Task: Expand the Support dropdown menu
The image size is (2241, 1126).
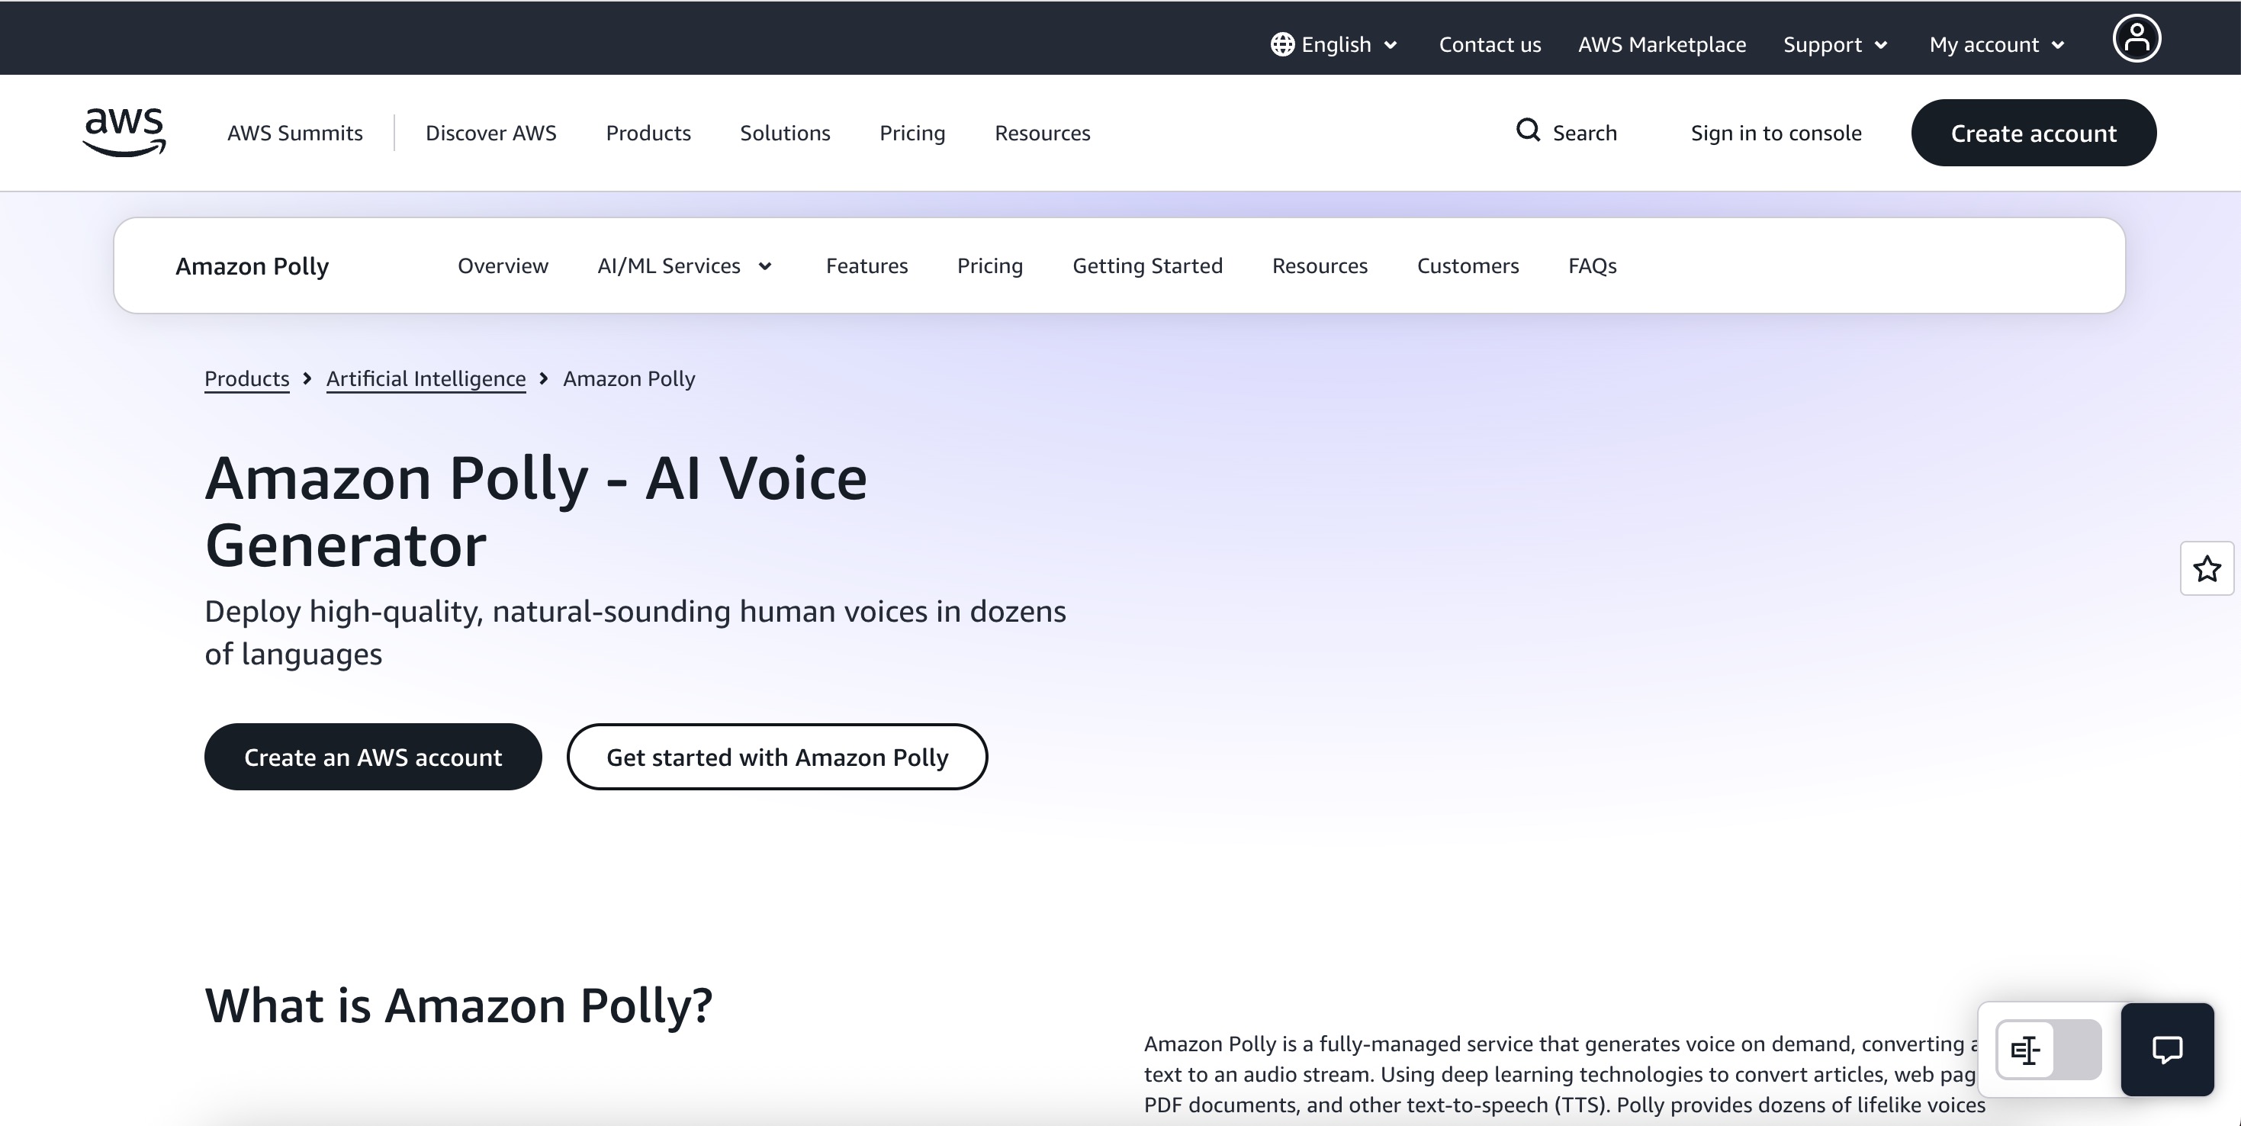Action: [1834, 44]
